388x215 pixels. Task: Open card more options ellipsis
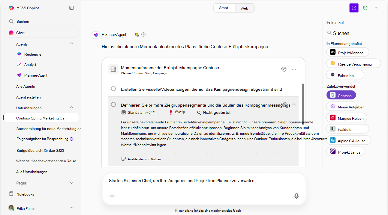click(x=294, y=69)
